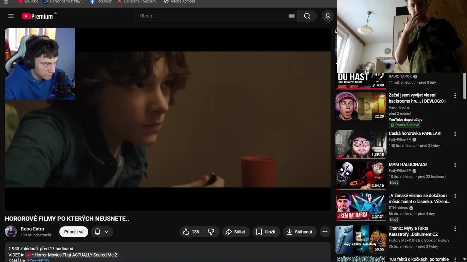Viewport: 467px width, 262px height.
Task: Click the main video player frame
Action: [167, 119]
